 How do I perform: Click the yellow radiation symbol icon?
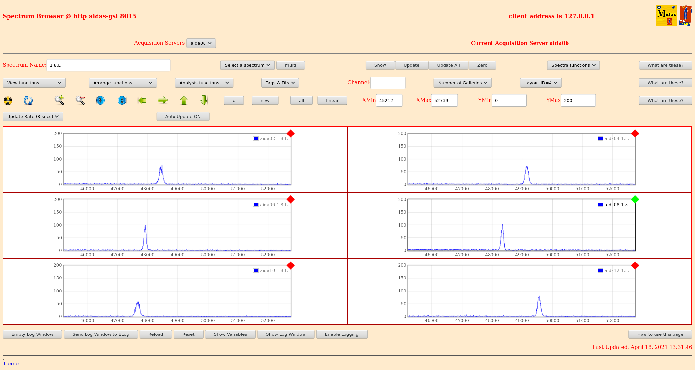pos(8,101)
